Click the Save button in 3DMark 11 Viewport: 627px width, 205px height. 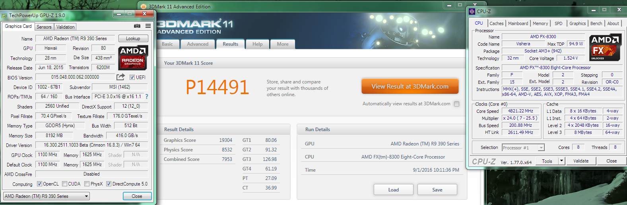(x=437, y=190)
